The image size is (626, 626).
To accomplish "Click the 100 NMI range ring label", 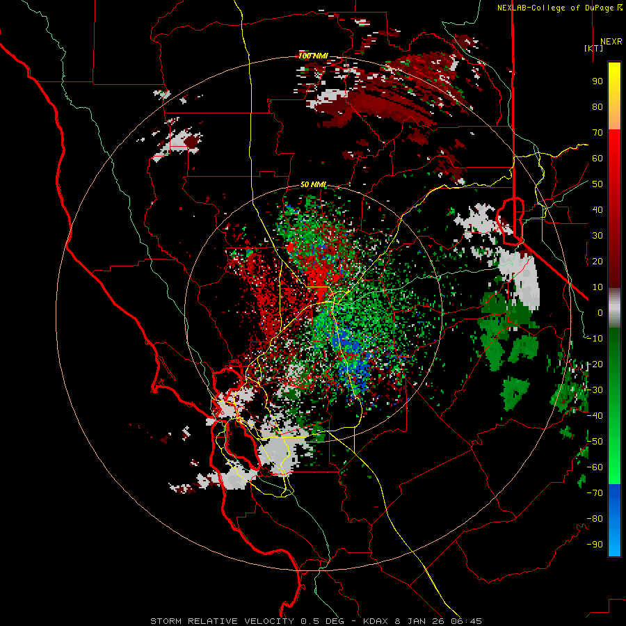I will point(313,56).
